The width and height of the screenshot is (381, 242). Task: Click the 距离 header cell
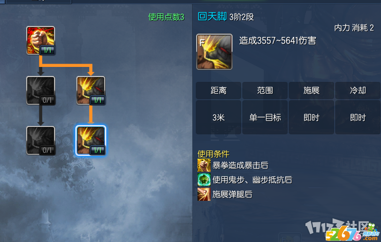click(219, 90)
